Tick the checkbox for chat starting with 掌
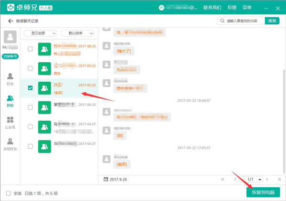Image resolution: width=286 pixels, height=201 pixels. pyautogui.click(x=31, y=107)
